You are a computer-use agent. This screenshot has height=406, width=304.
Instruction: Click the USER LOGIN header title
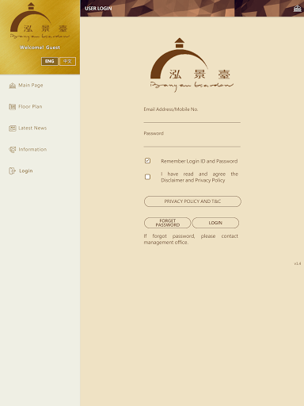click(98, 9)
